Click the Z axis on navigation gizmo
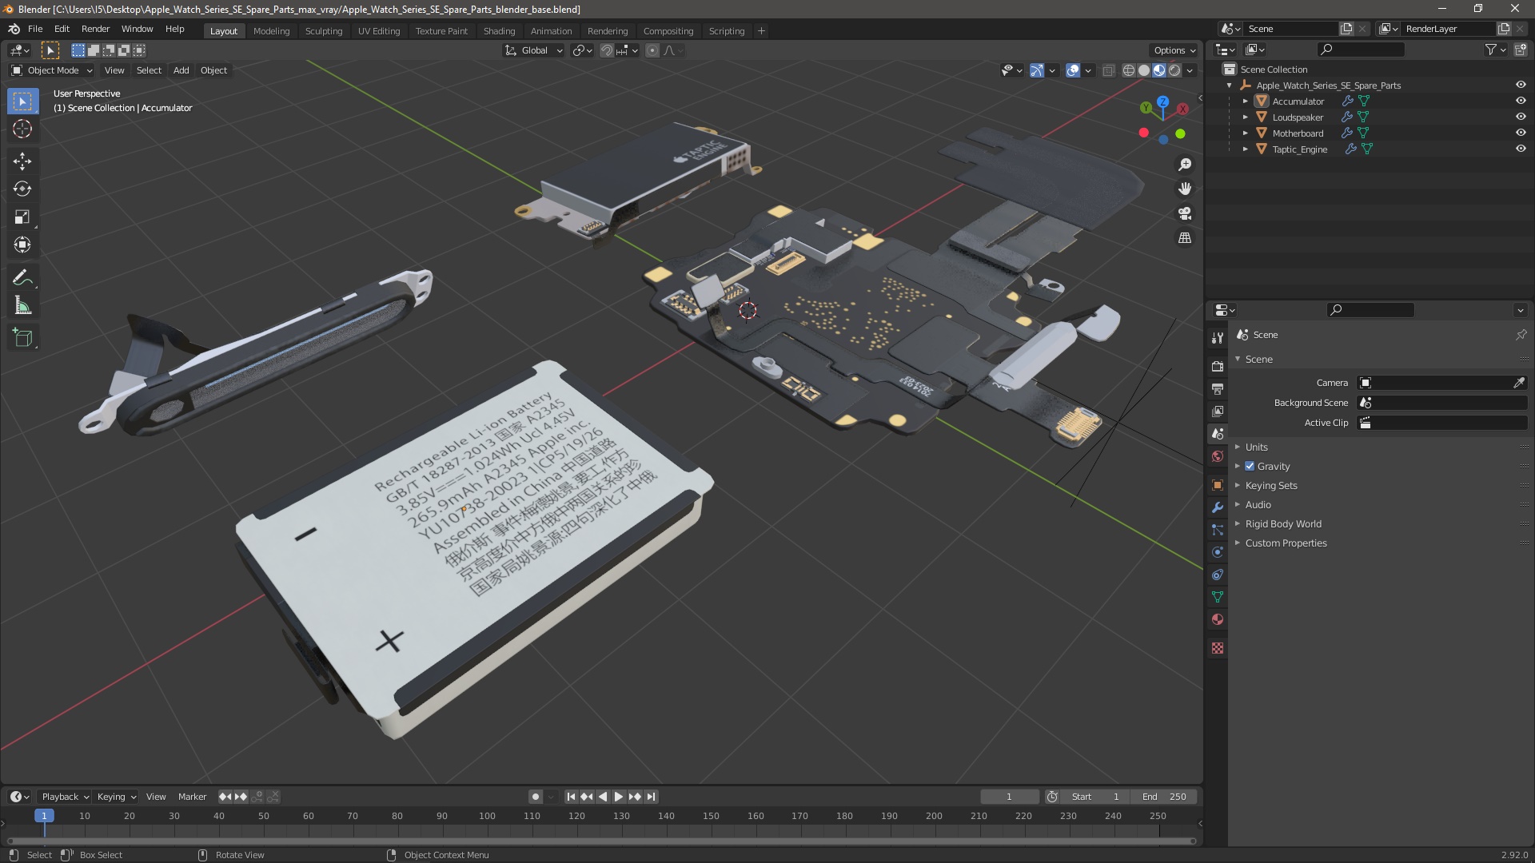Viewport: 1535px width, 863px height. (x=1162, y=101)
